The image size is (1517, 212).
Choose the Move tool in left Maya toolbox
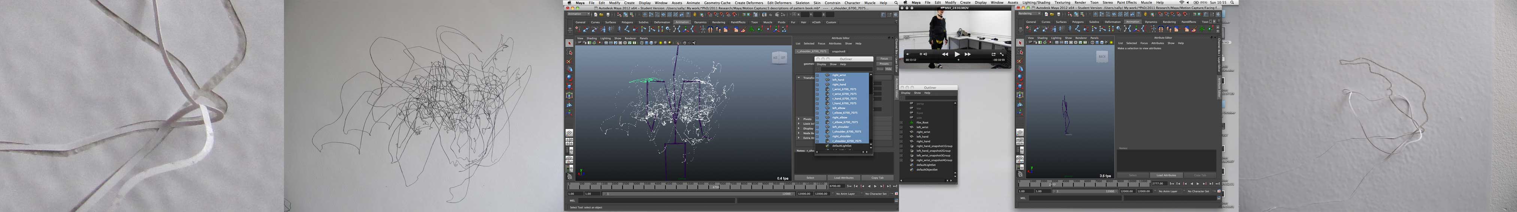point(569,69)
